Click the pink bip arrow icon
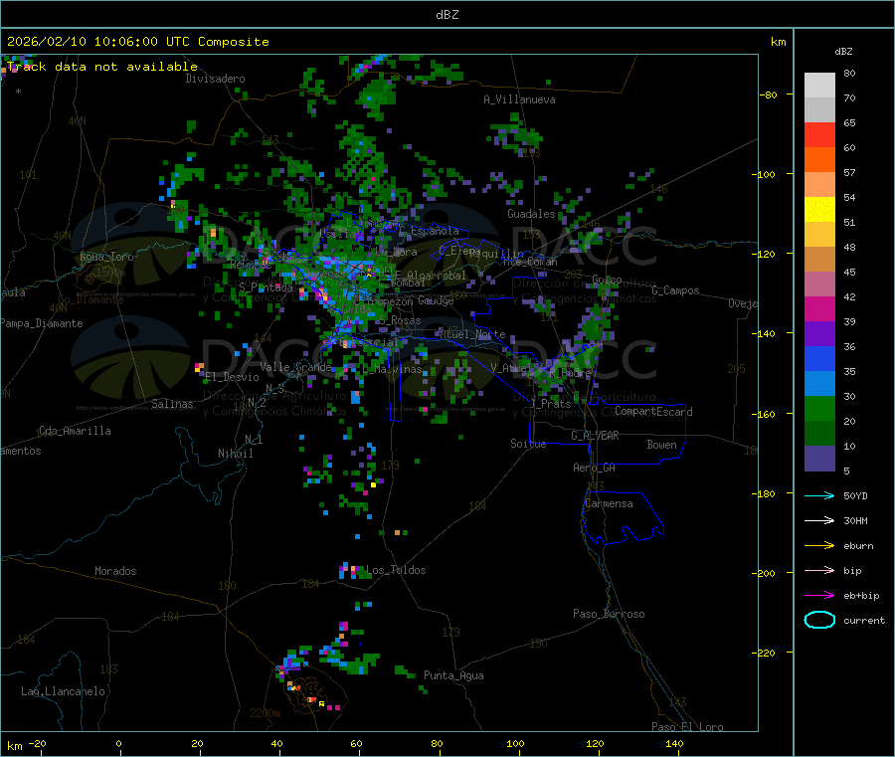The width and height of the screenshot is (895, 757). click(819, 570)
